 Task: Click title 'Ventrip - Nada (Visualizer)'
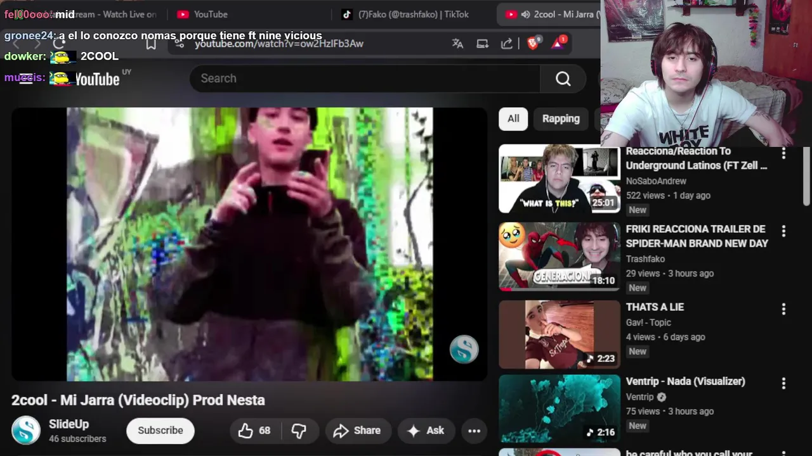pos(685,381)
